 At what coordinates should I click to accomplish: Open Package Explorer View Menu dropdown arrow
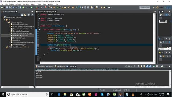32,15
